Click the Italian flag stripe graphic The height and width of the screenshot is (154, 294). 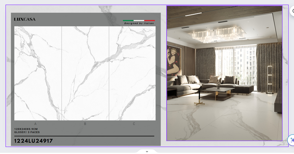[139, 21]
